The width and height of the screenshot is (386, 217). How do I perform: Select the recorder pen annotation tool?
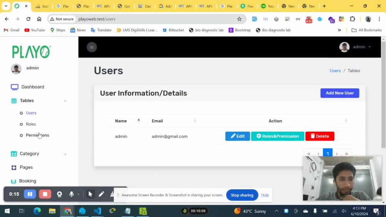pos(101,194)
